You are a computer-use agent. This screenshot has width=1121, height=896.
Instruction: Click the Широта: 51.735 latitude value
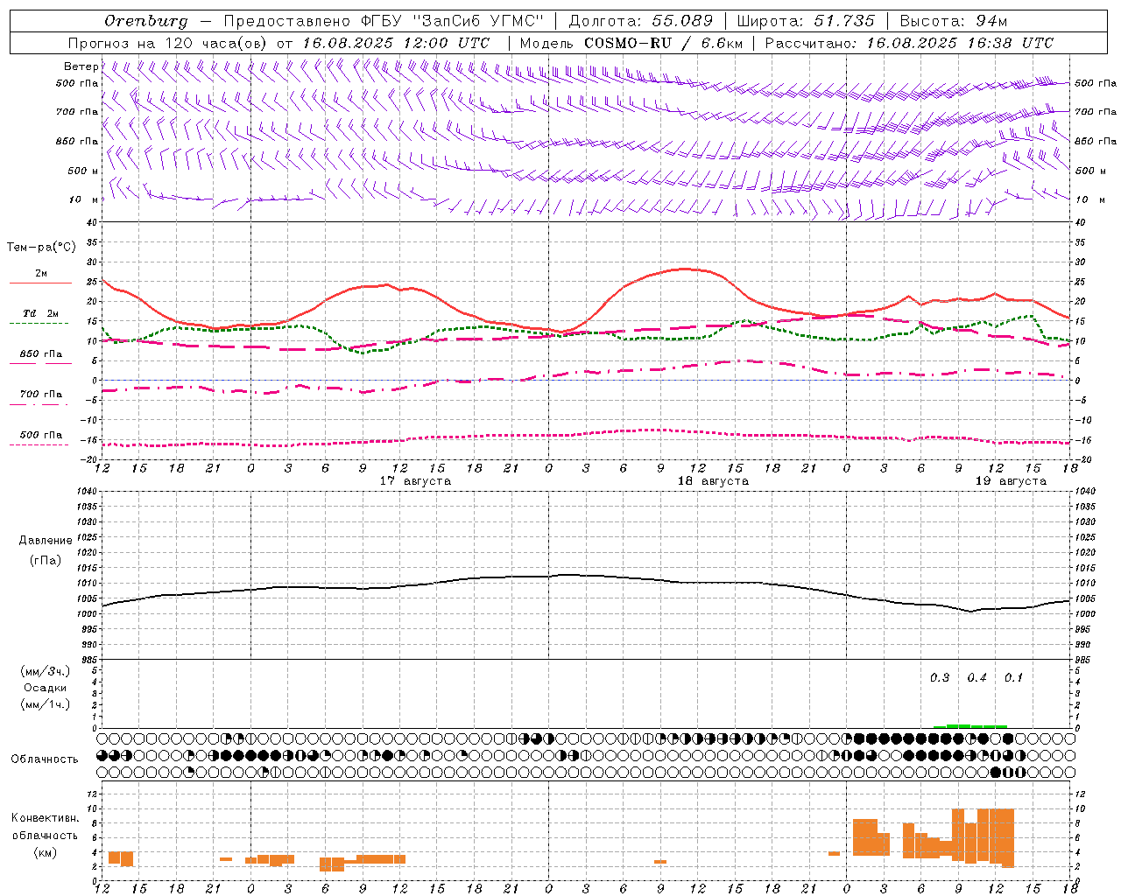(x=806, y=21)
